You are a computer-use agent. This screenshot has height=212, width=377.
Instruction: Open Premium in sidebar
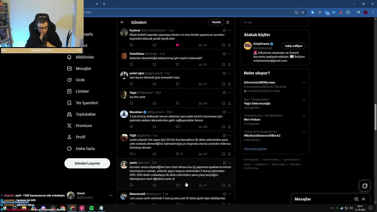pyautogui.click(x=80, y=126)
